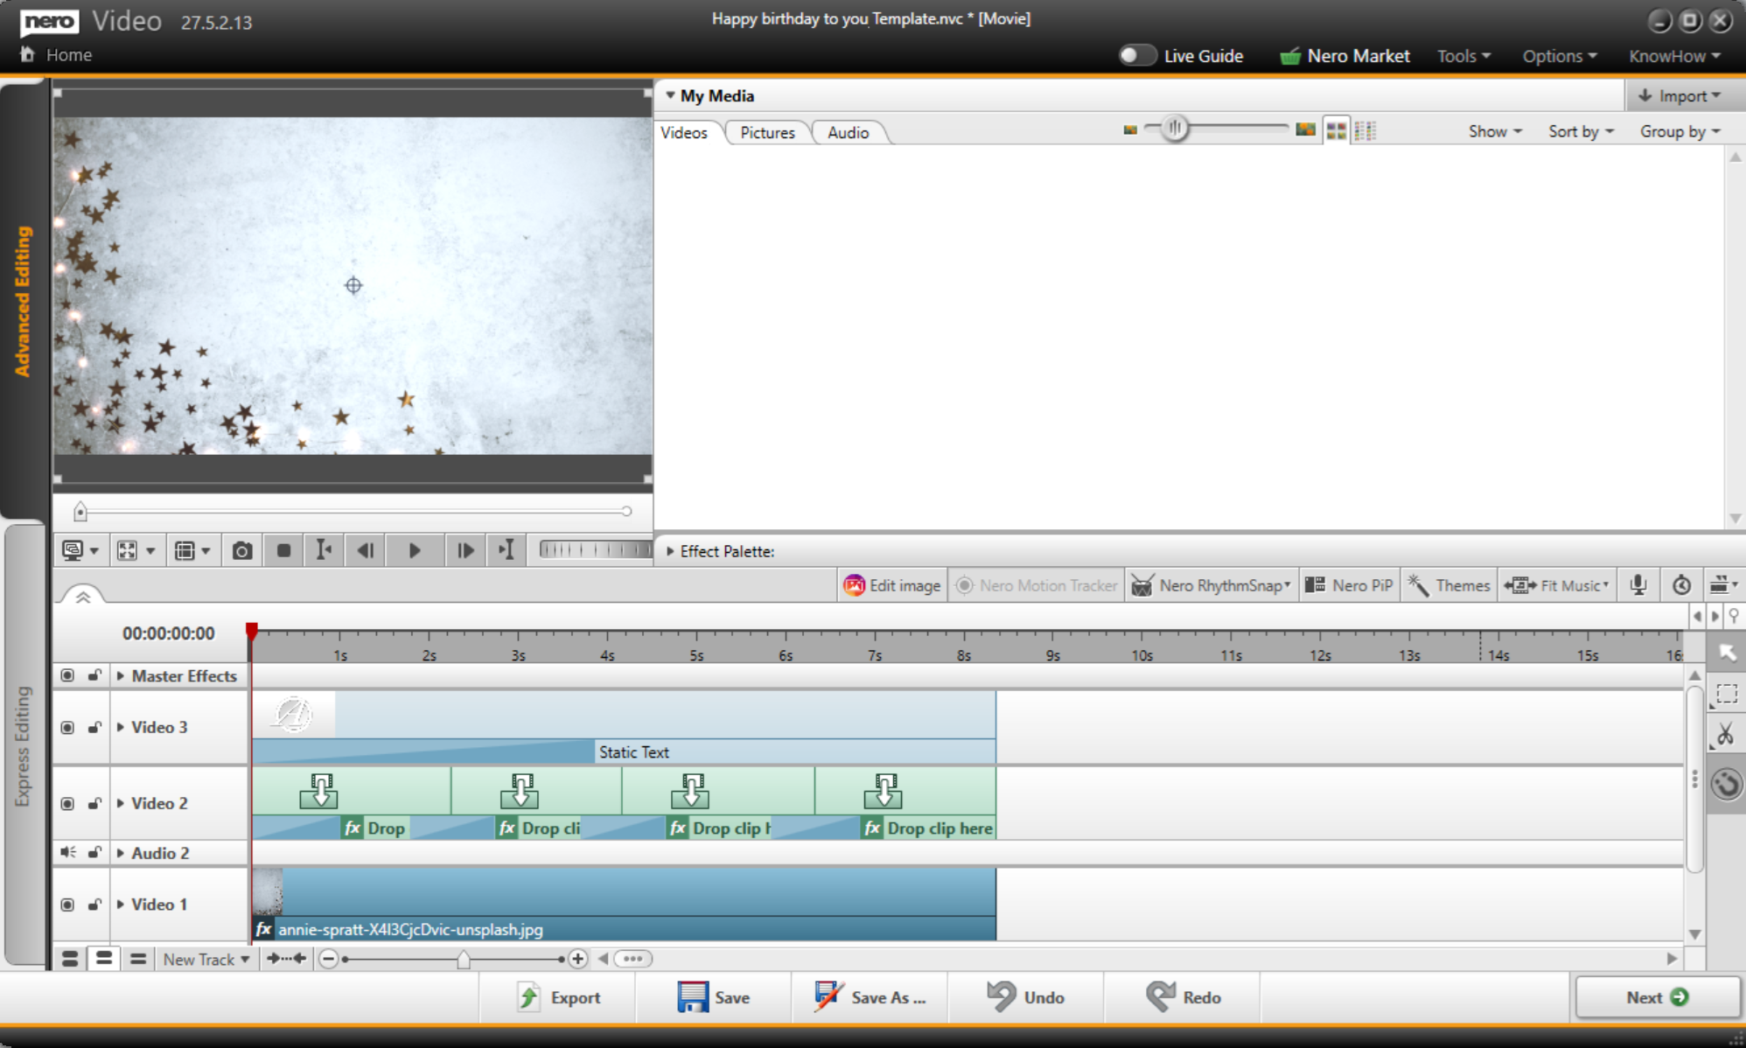The width and height of the screenshot is (1746, 1048).
Task: Open the Tools menu
Action: click(1463, 56)
